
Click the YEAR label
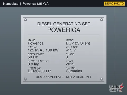click(x=69, y=61)
